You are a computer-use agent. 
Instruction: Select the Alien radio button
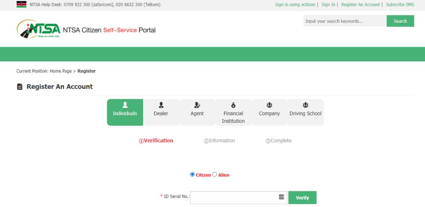click(x=214, y=175)
